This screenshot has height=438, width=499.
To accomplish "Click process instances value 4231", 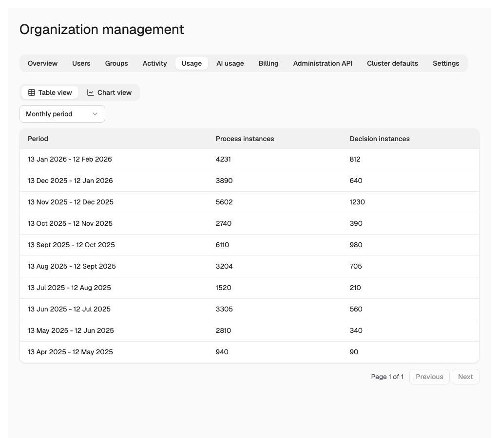I will coord(223,159).
